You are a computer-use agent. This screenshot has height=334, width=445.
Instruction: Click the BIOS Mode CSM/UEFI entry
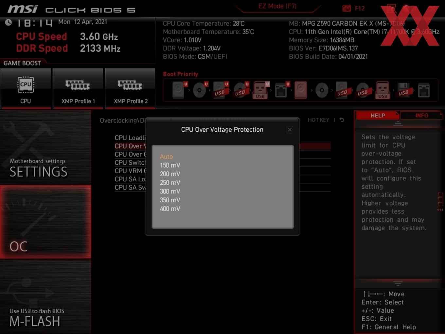click(195, 56)
